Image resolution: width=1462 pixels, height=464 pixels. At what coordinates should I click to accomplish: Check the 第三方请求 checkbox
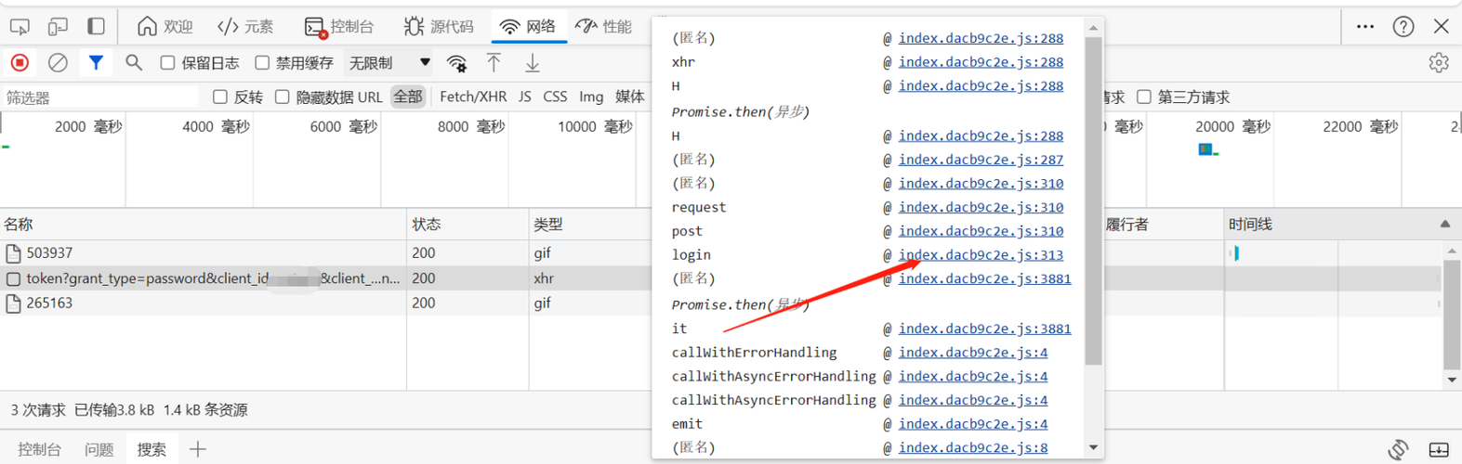[1144, 97]
